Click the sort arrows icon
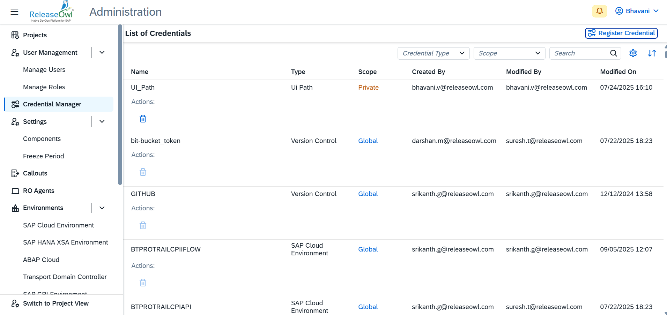The image size is (667, 315). (652, 53)
